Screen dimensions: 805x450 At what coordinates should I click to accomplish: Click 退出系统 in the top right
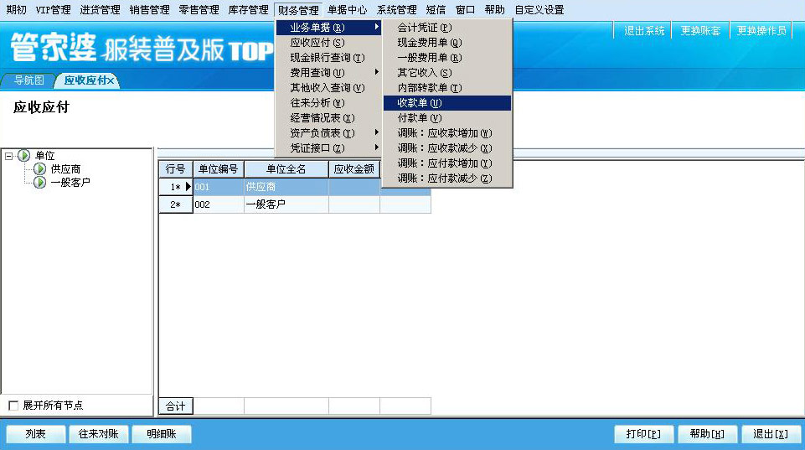point(644,31)
